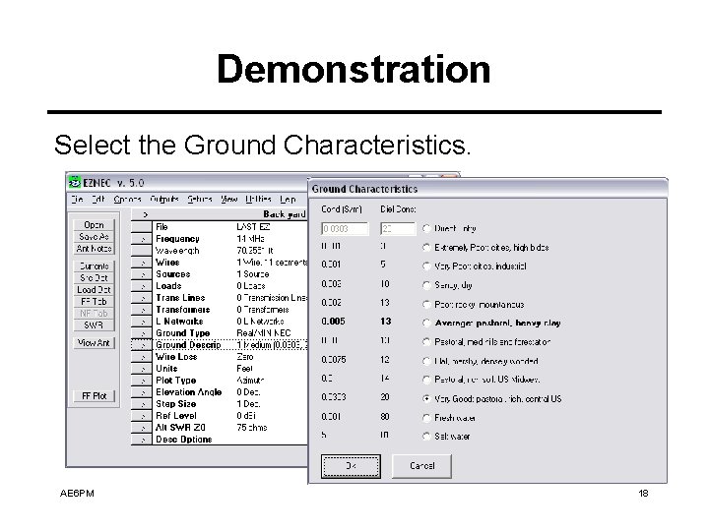Click the FF Plot button

coord(95,396)
